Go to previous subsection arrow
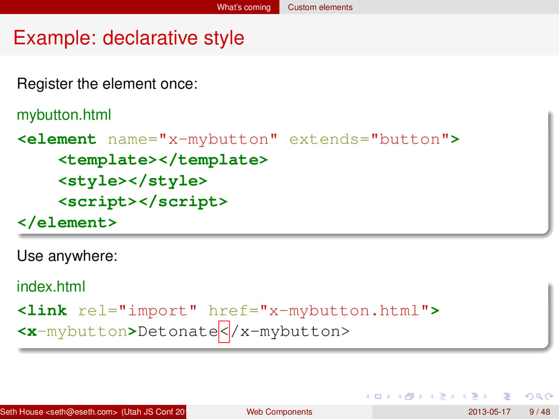Image resolution: width=559 pixels, height=419 pixels. coord(431,396)
